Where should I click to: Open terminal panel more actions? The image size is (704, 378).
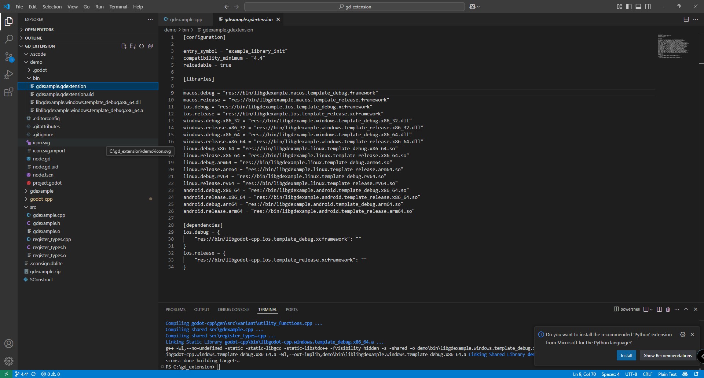click(x=677, y=309)
